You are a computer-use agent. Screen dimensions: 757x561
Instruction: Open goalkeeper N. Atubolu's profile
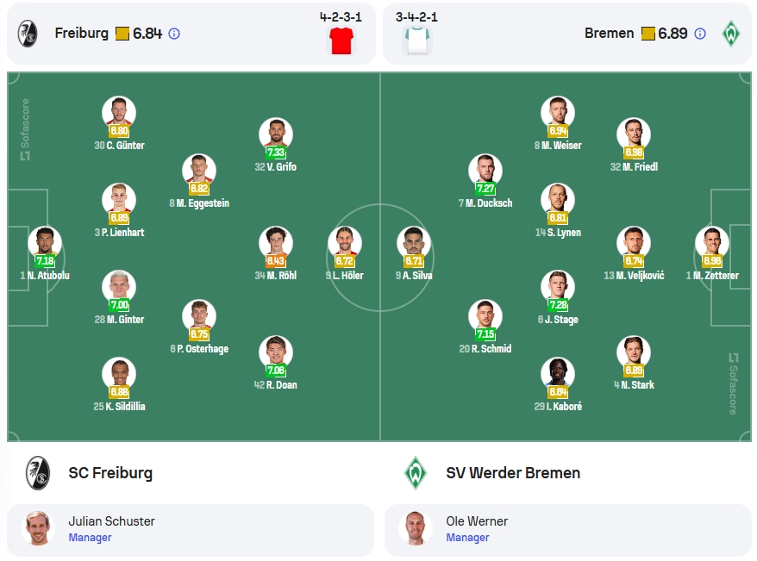(45, 243)
